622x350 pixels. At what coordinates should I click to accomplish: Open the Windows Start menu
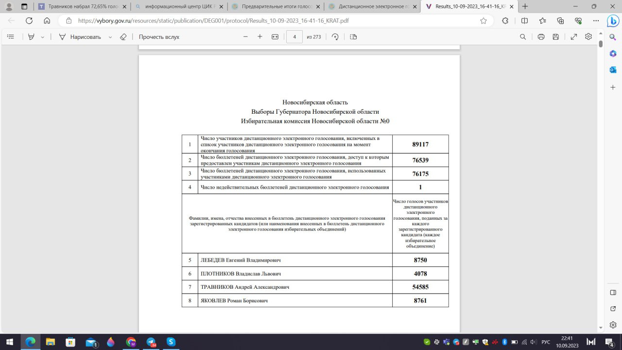10,342
